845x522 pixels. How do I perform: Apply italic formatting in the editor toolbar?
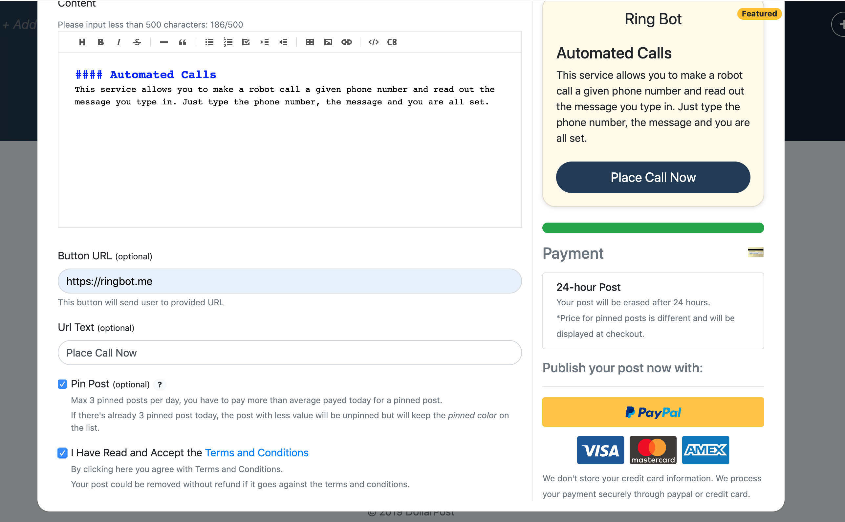119,42
